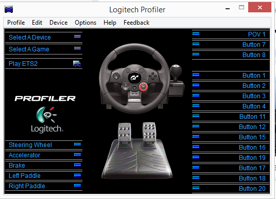The image size is (276, 199).
Task: Click the blue bars icon for Button 20
Action: point(196,188)
